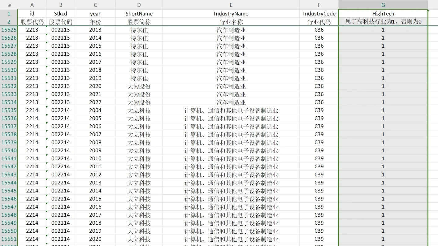Click 'C36' in row 15528
The image size is (438, 246).
tap(319, 54)
